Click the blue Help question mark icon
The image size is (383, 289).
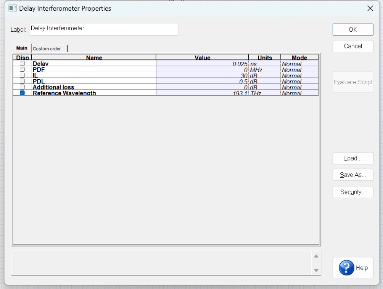[346, 268]
